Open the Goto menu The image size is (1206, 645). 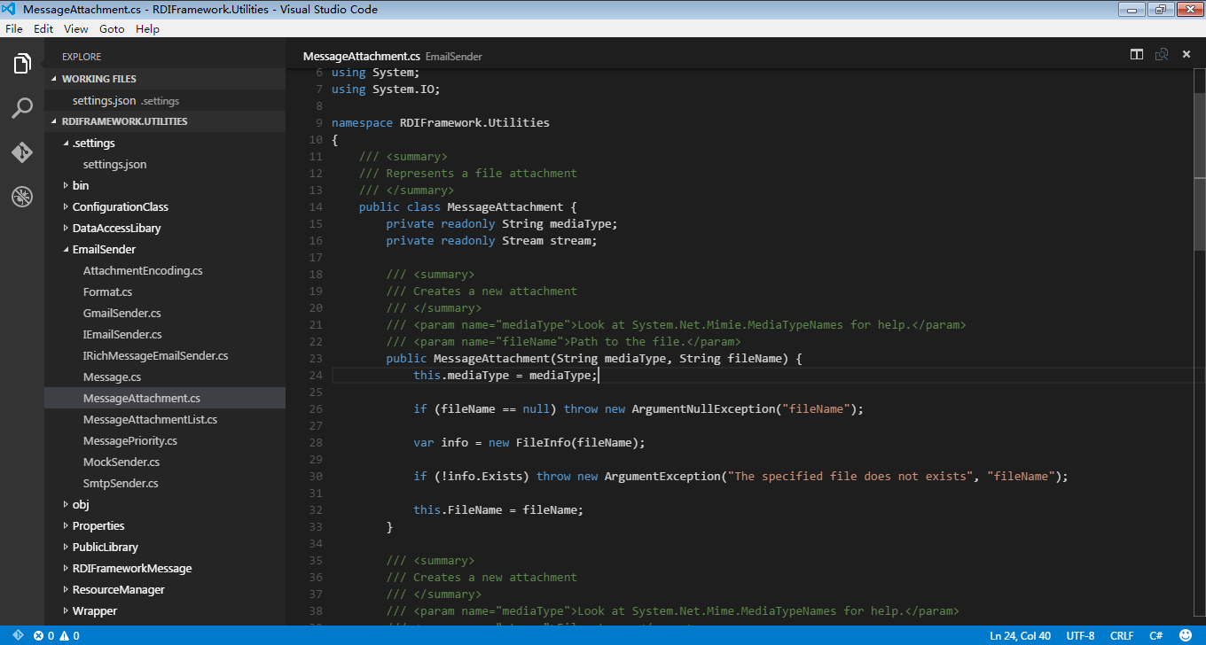click(112, 28)
